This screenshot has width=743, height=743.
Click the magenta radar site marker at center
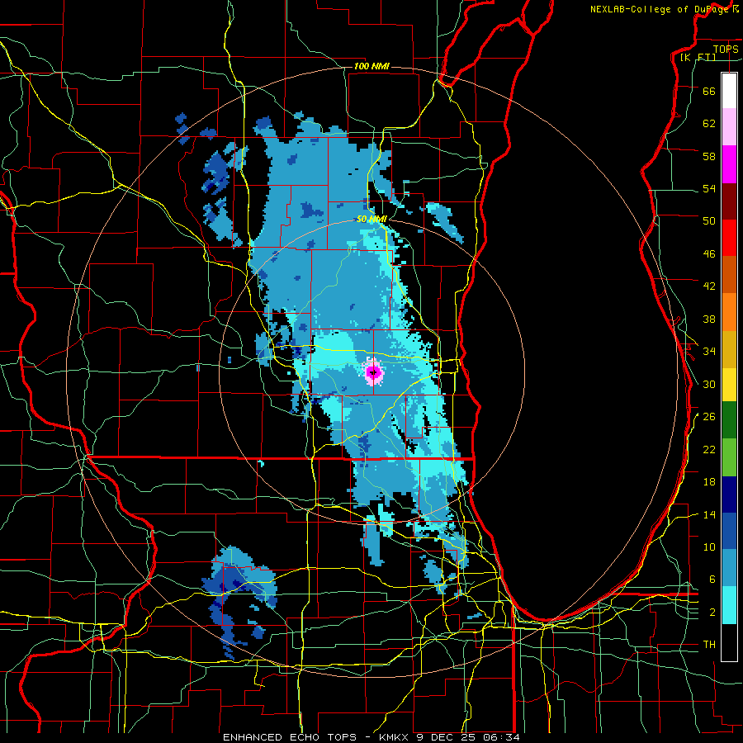coord(374,372)
